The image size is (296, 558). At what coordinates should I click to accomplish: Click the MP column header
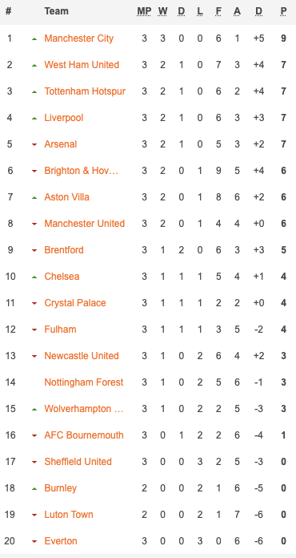(144, 11)
